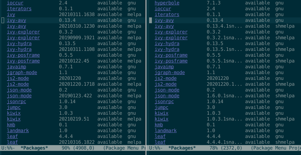
Task: Click the 90% position indicator in the mode line
Action: tap(66, 148)
